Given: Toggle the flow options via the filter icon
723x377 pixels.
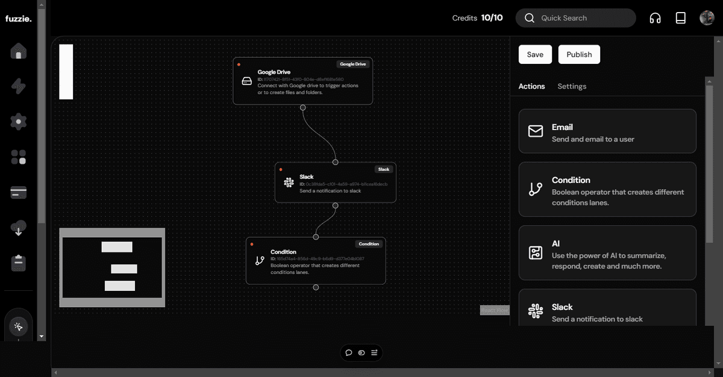Looking at the screenshot, I should click(374, 352).
